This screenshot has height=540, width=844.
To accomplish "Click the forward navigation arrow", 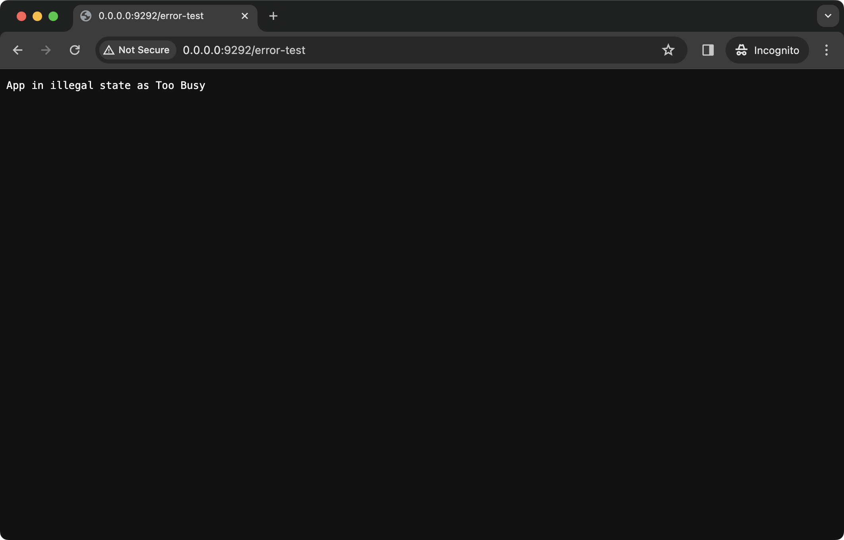I will [x=46, y=50].
